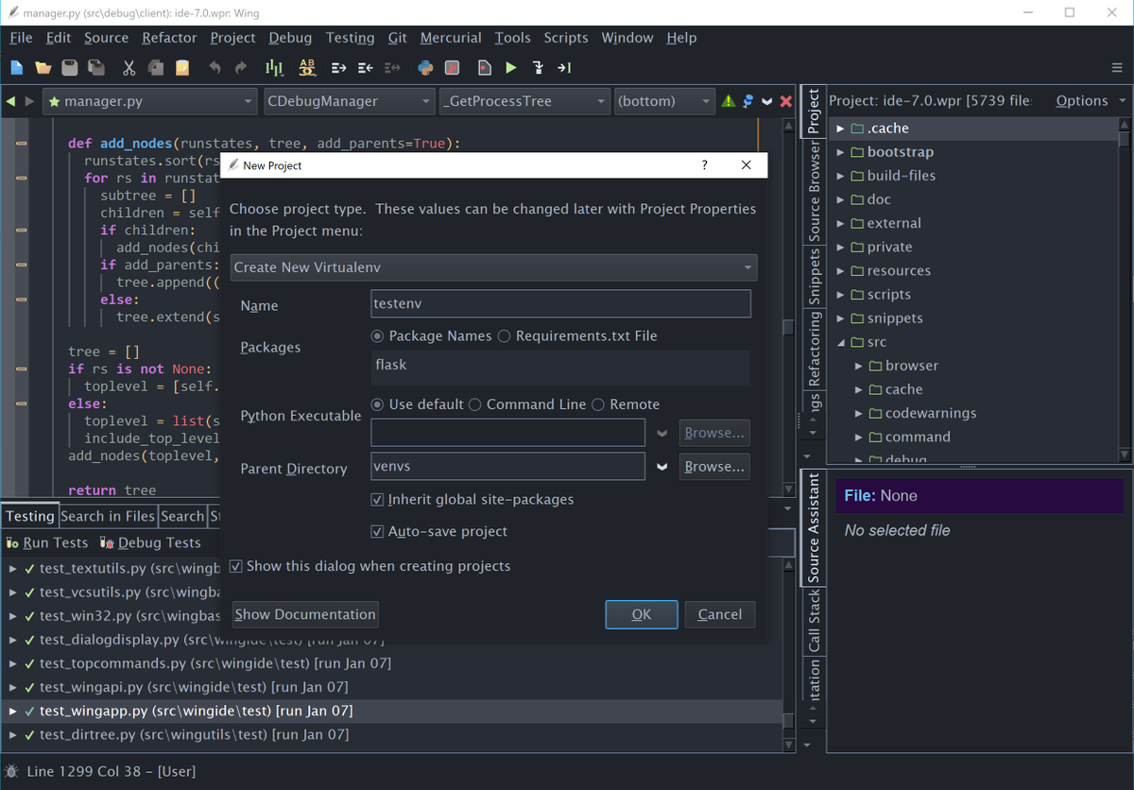Select the Remote radio button
Screen dimensions: 1134x790
point(598,404)
